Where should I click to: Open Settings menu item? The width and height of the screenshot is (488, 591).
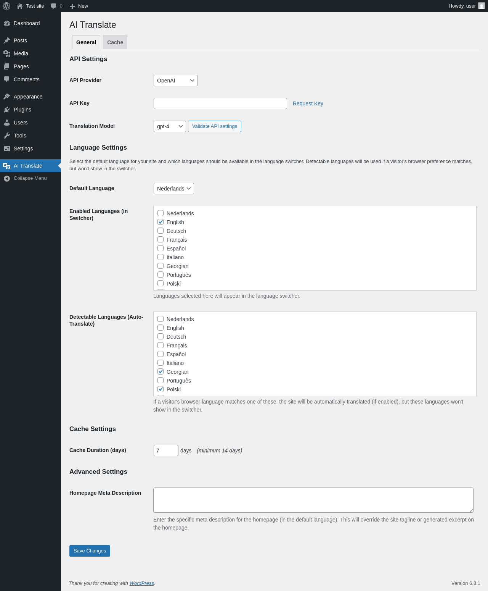pos(30,149)
